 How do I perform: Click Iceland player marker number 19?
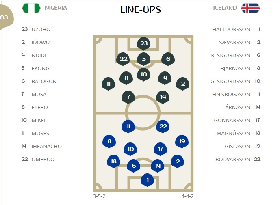point(182,141)
